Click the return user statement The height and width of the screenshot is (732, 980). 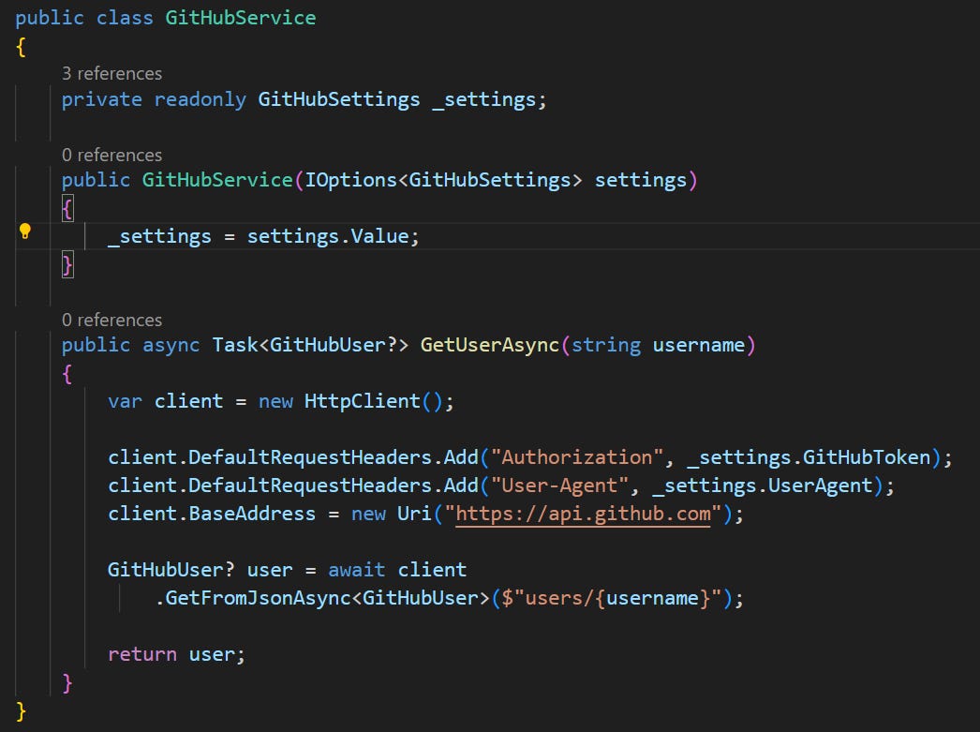click(x=177, y=653)
